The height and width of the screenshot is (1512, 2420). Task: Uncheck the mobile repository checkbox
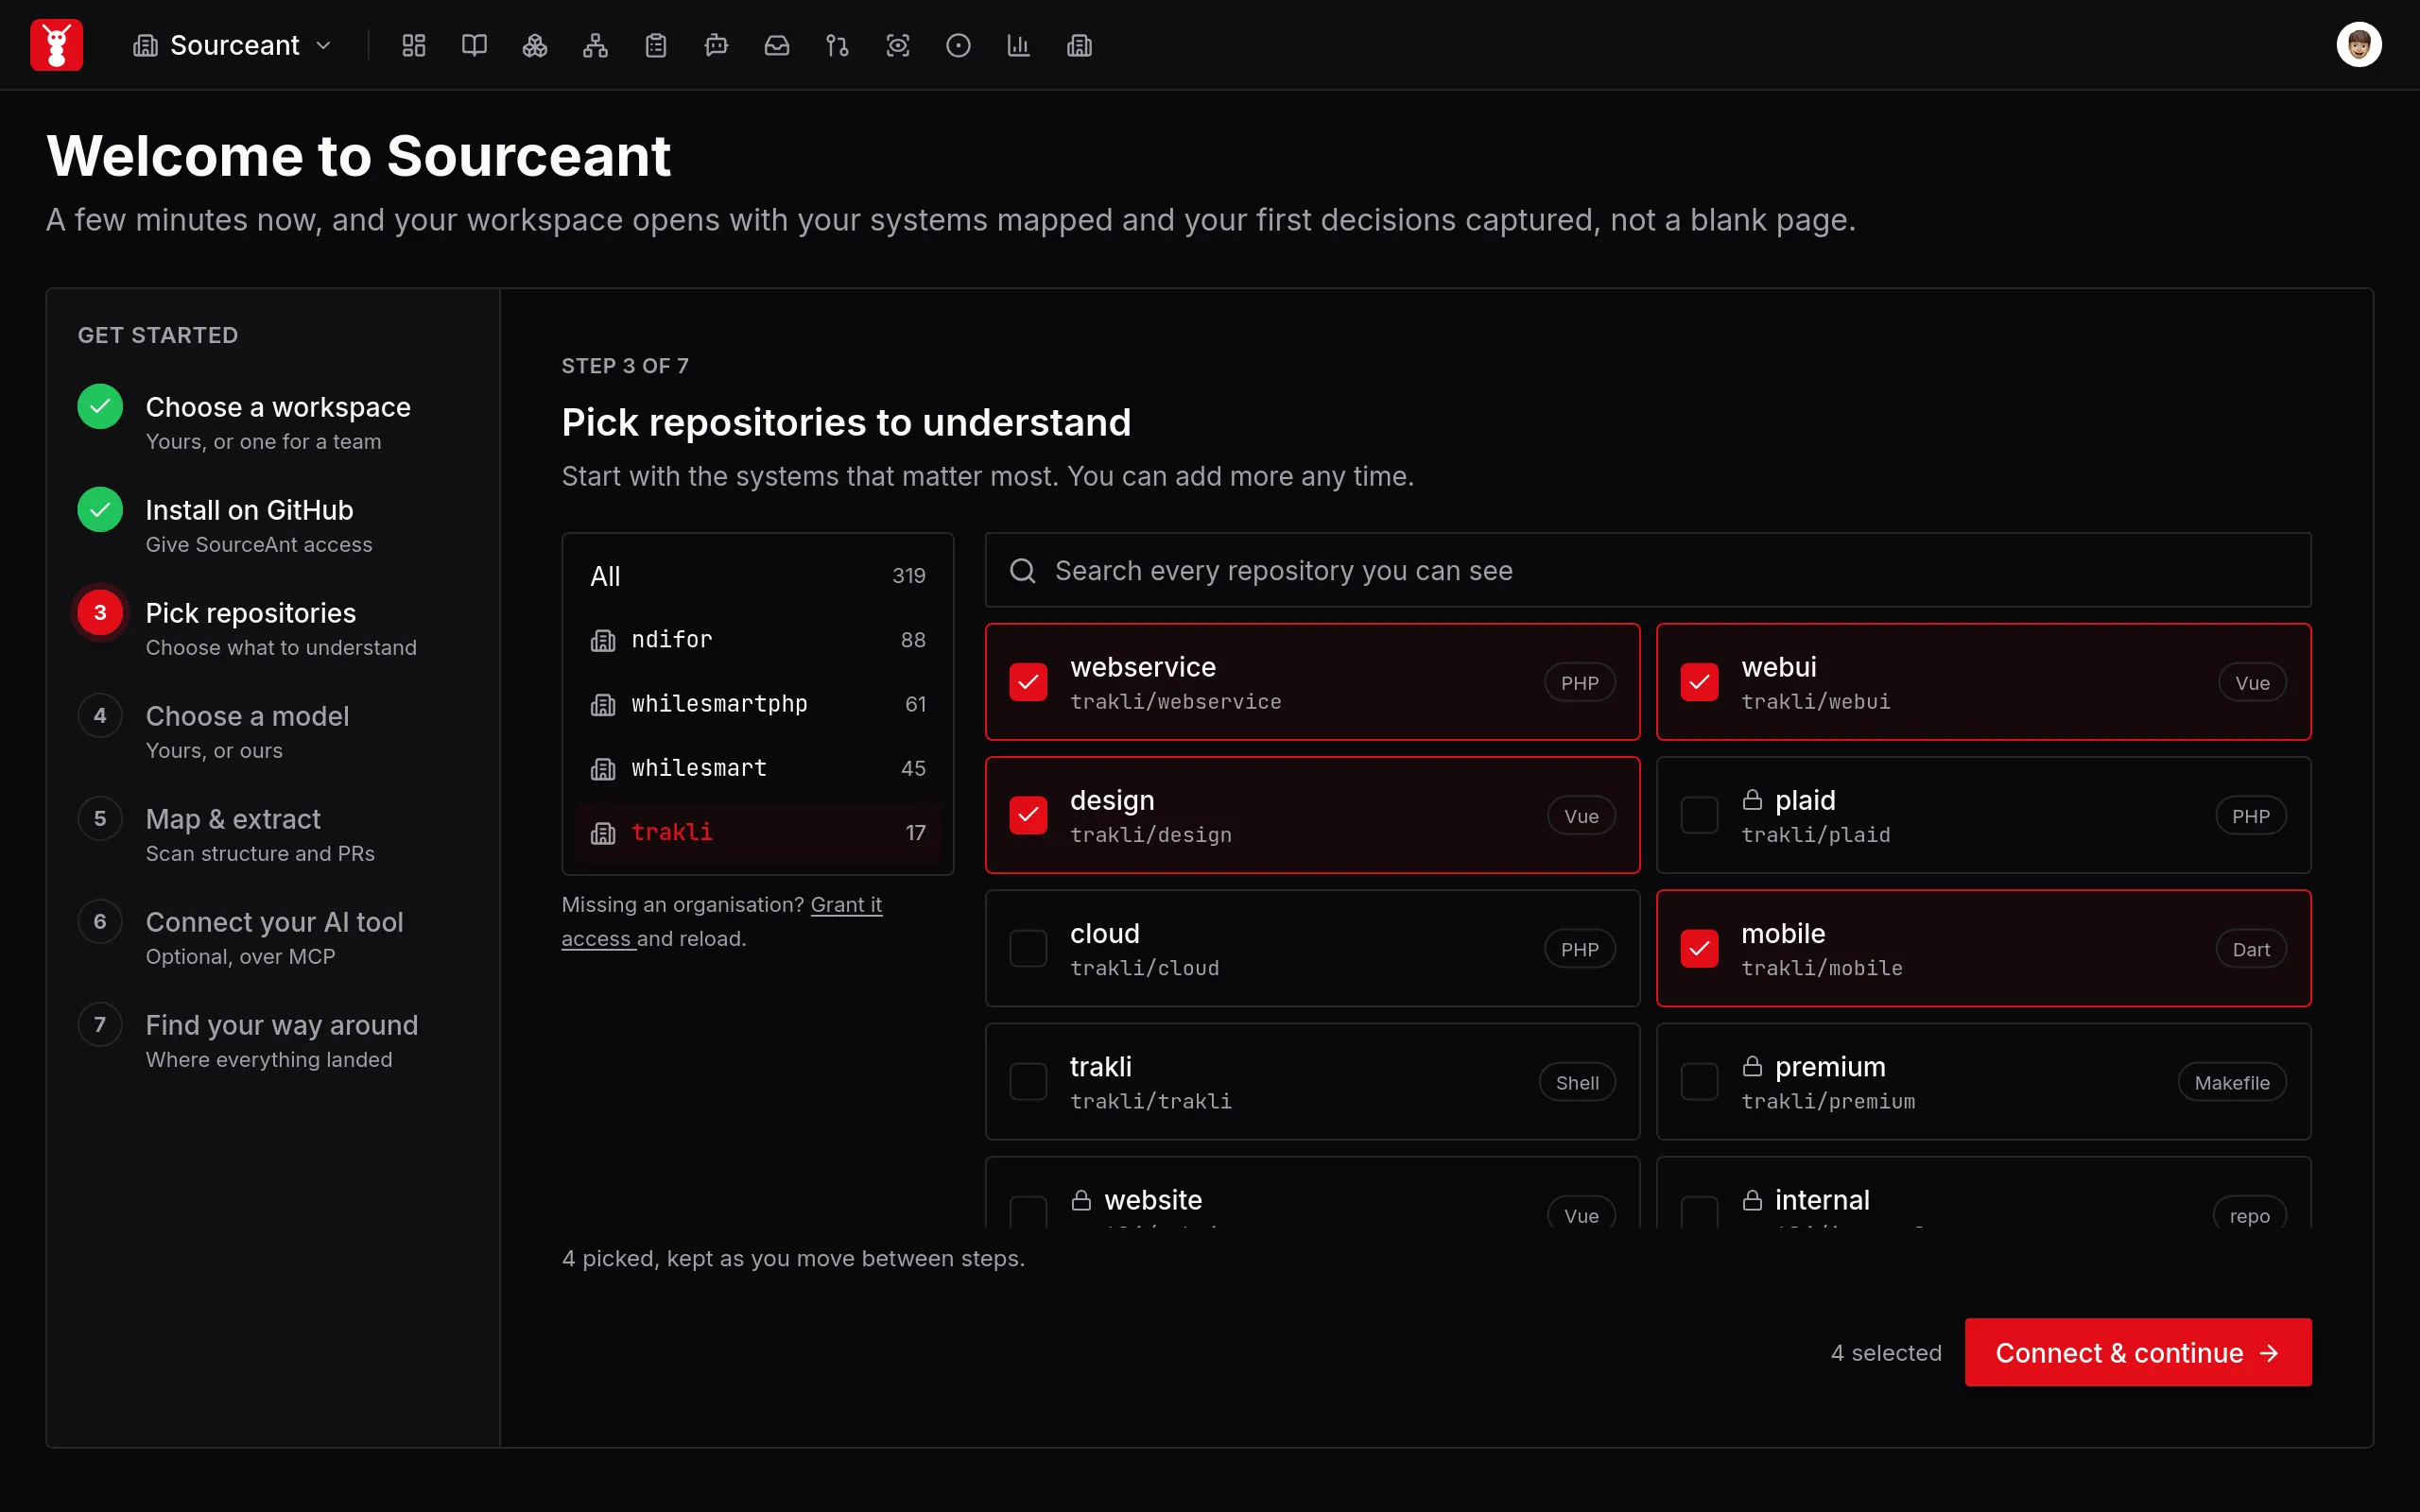point(1699,948)
